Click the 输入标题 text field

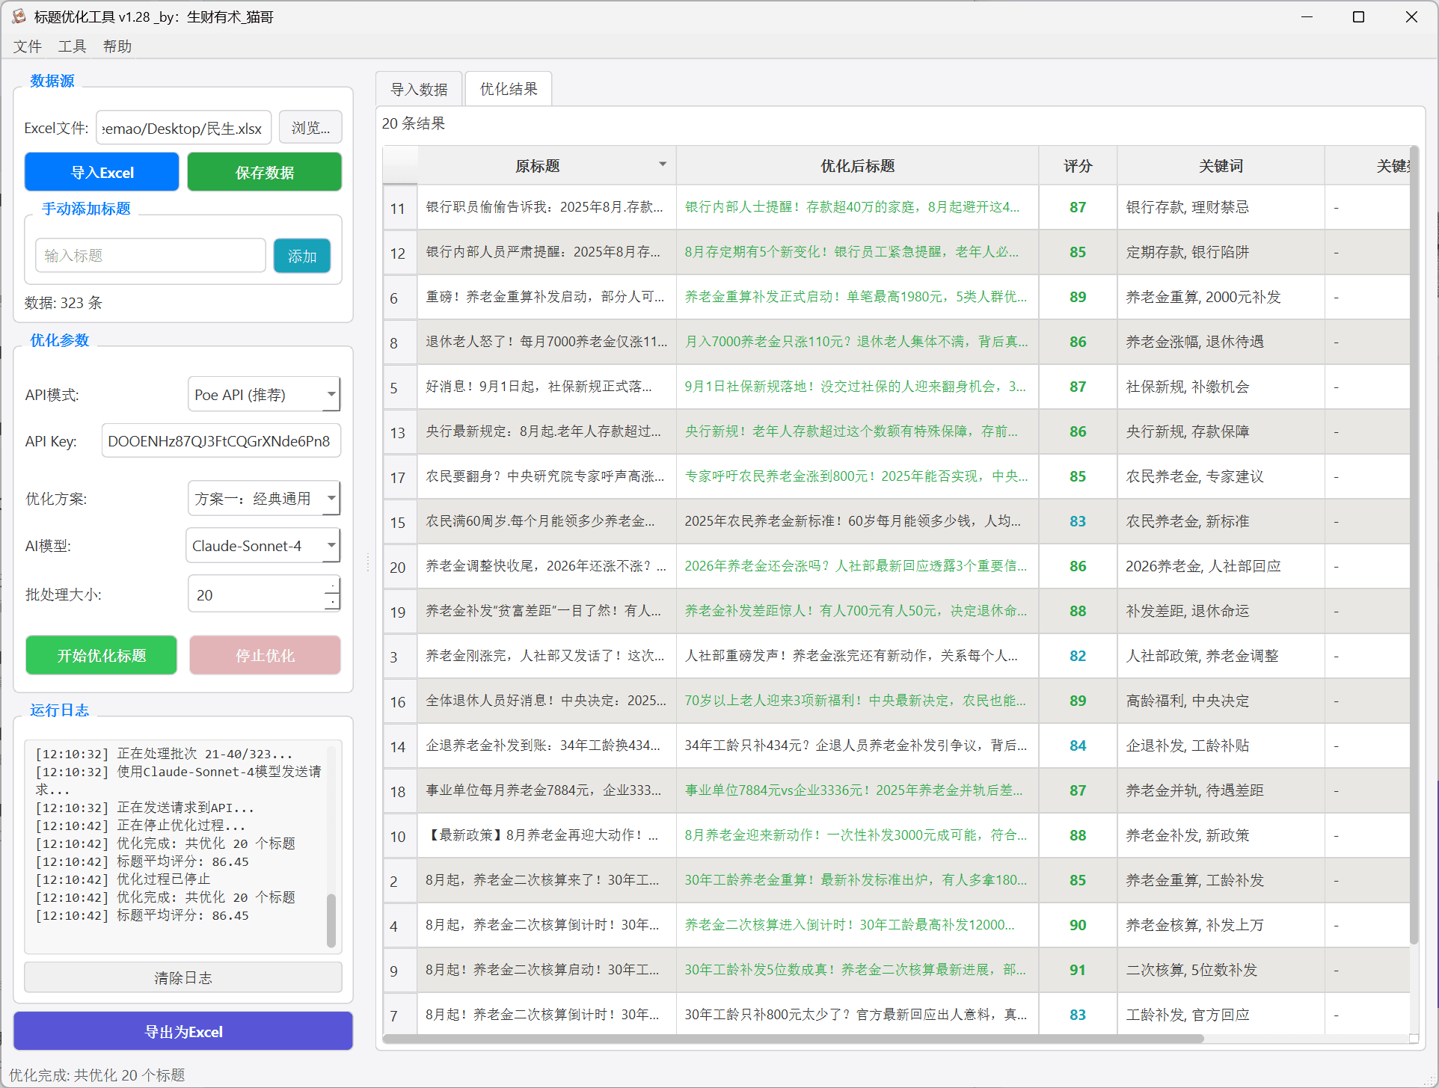[x=150, y=256]
